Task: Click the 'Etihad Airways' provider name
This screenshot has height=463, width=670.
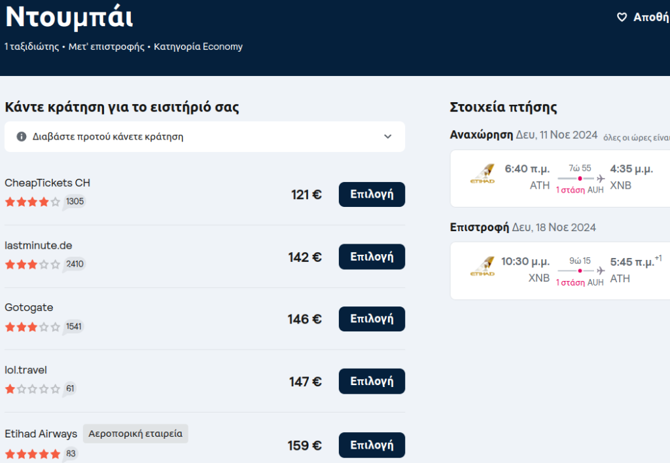Action: coord(41,434)
